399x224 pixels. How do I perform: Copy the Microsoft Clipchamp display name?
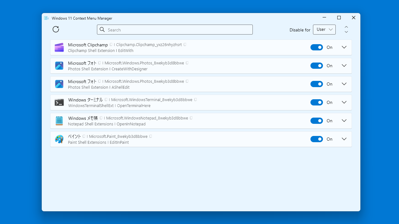(111, 44)
